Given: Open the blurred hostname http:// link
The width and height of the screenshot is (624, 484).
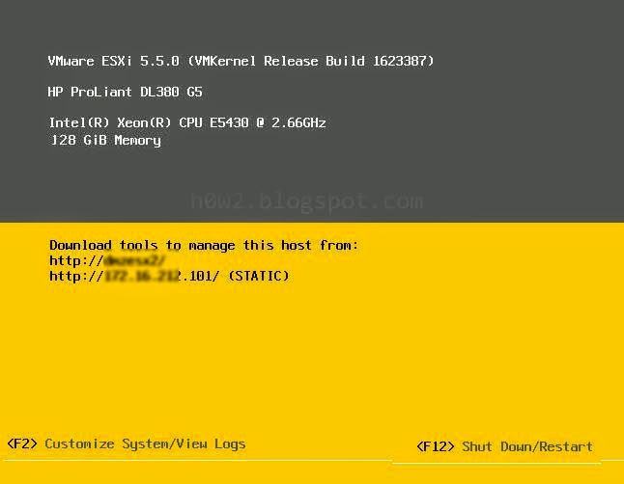Looking at the screenshot, I should point(107,260).
